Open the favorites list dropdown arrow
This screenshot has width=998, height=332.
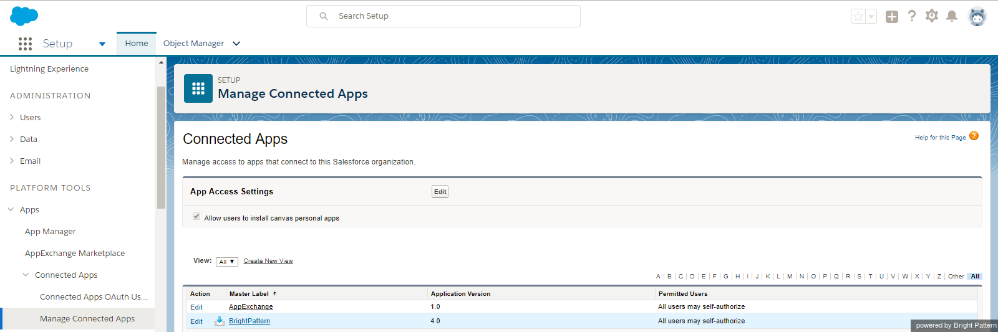[871, 17]
